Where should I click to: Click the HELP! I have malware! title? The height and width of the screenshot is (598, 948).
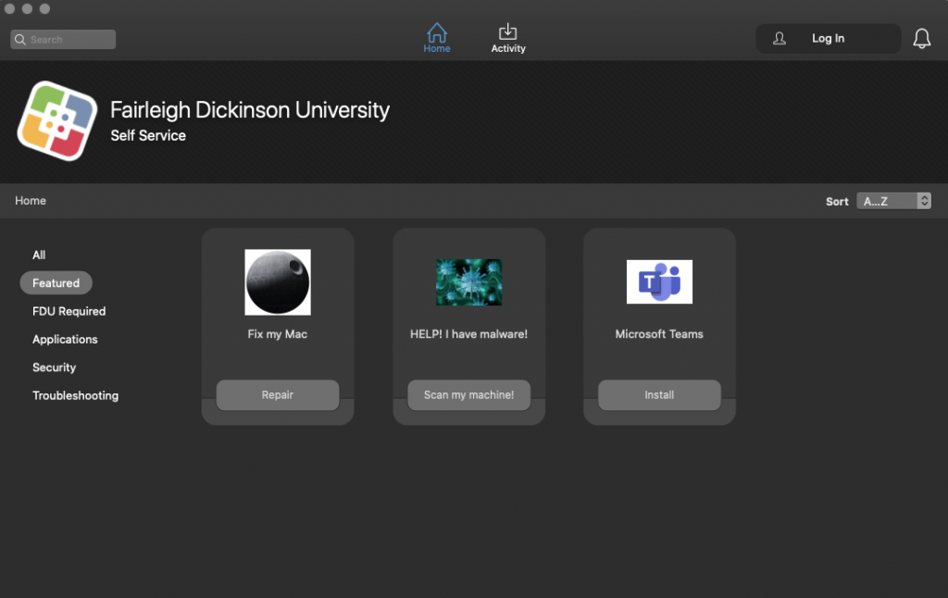coord(468,334)
